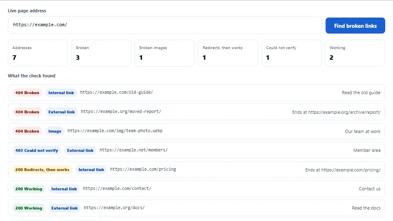The height and width of the screenshot is (221, 393).
Task: Click the 404 Broken badge on old-guide row
Action: [x=27, y=93]
